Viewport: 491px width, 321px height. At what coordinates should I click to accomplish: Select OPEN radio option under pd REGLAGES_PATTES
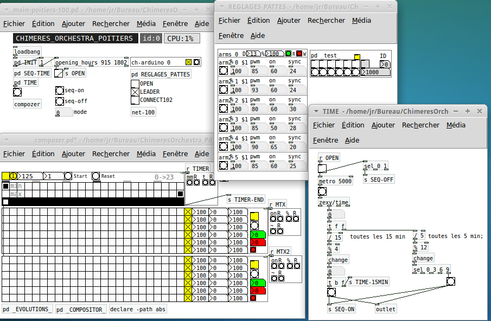[x=135, y=84]
